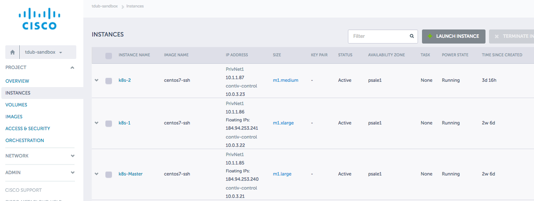Expand the ADMIN section
Viewport: 534px width, 201px height.
72,173
